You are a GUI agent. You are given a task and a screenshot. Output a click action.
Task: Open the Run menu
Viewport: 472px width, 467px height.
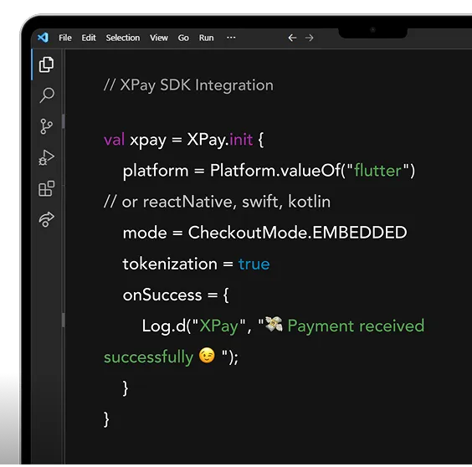[x=206, y=38]
